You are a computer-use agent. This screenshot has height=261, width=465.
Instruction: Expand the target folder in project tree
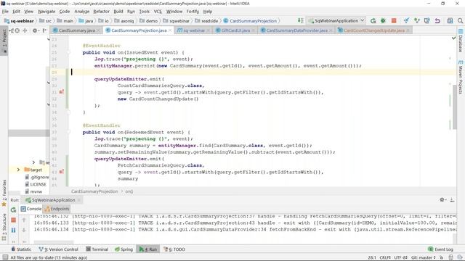pos(18,170)
